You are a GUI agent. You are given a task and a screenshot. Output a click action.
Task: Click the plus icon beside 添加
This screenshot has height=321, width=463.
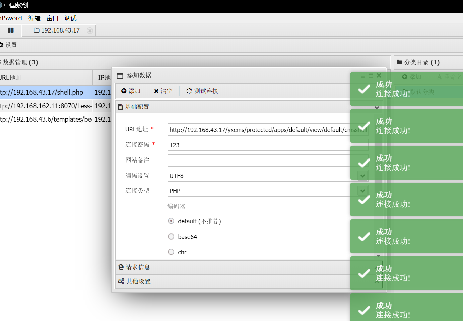pyautogui.click(x=124, y=91)
